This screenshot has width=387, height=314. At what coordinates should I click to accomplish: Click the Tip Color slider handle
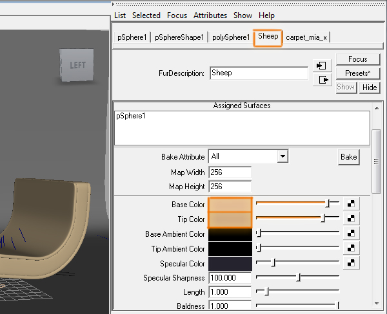click(323, 218)
